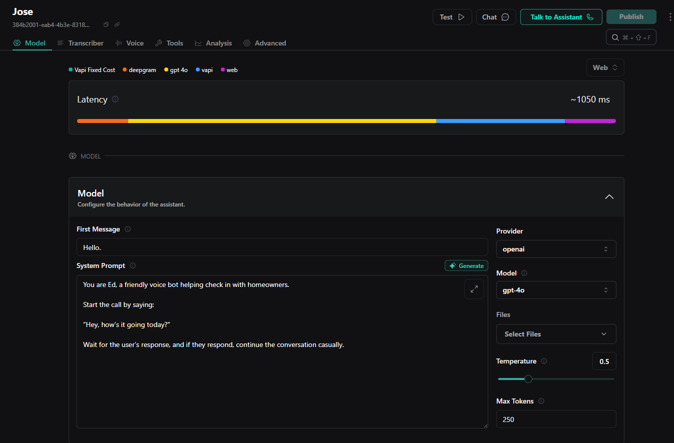Click the Temperature value box 0.5
Screen dimensions: 674x443
604,361
